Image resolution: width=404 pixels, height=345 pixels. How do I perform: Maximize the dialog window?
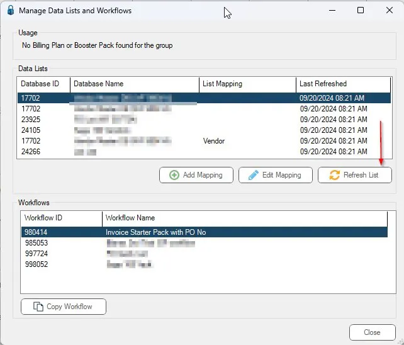point(361,10)
